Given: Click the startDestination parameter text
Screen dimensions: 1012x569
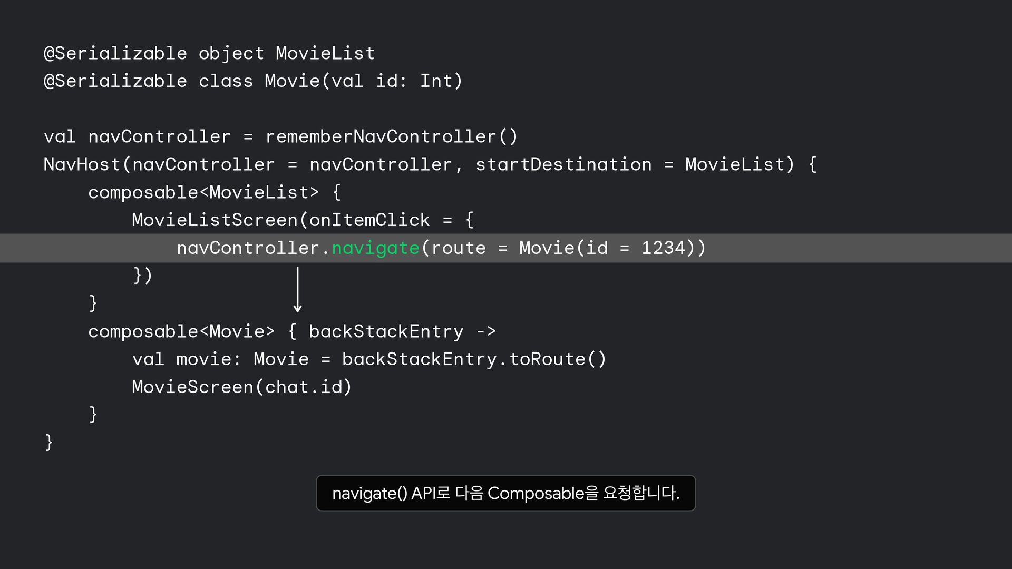Looking at the screenshot, I should 563,165.
